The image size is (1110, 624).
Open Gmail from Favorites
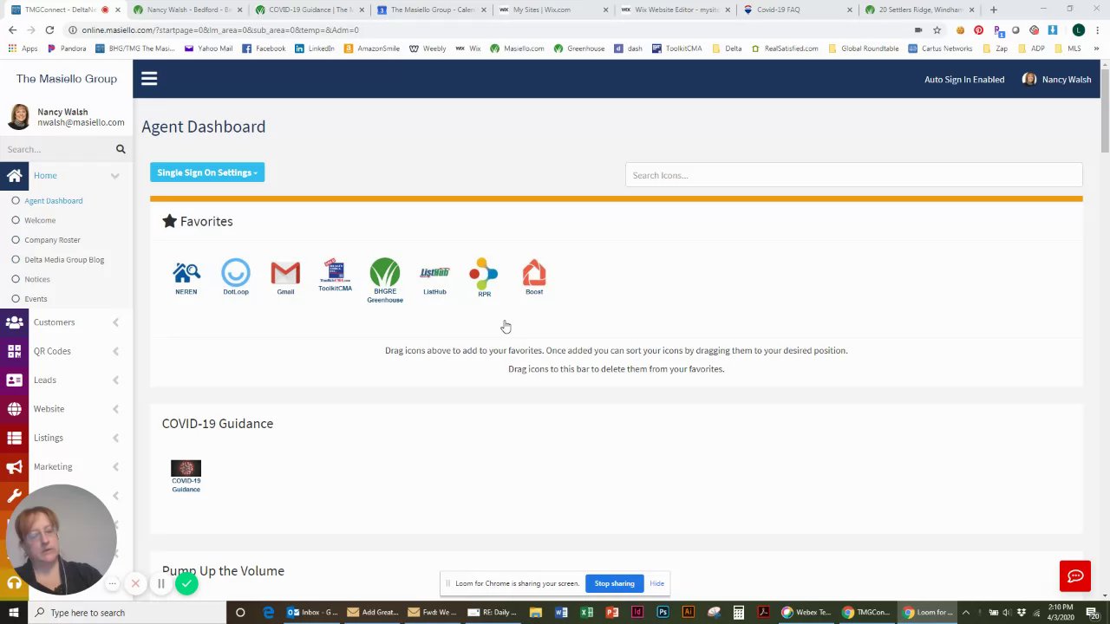pyautogui.click(x=285, y=278)
